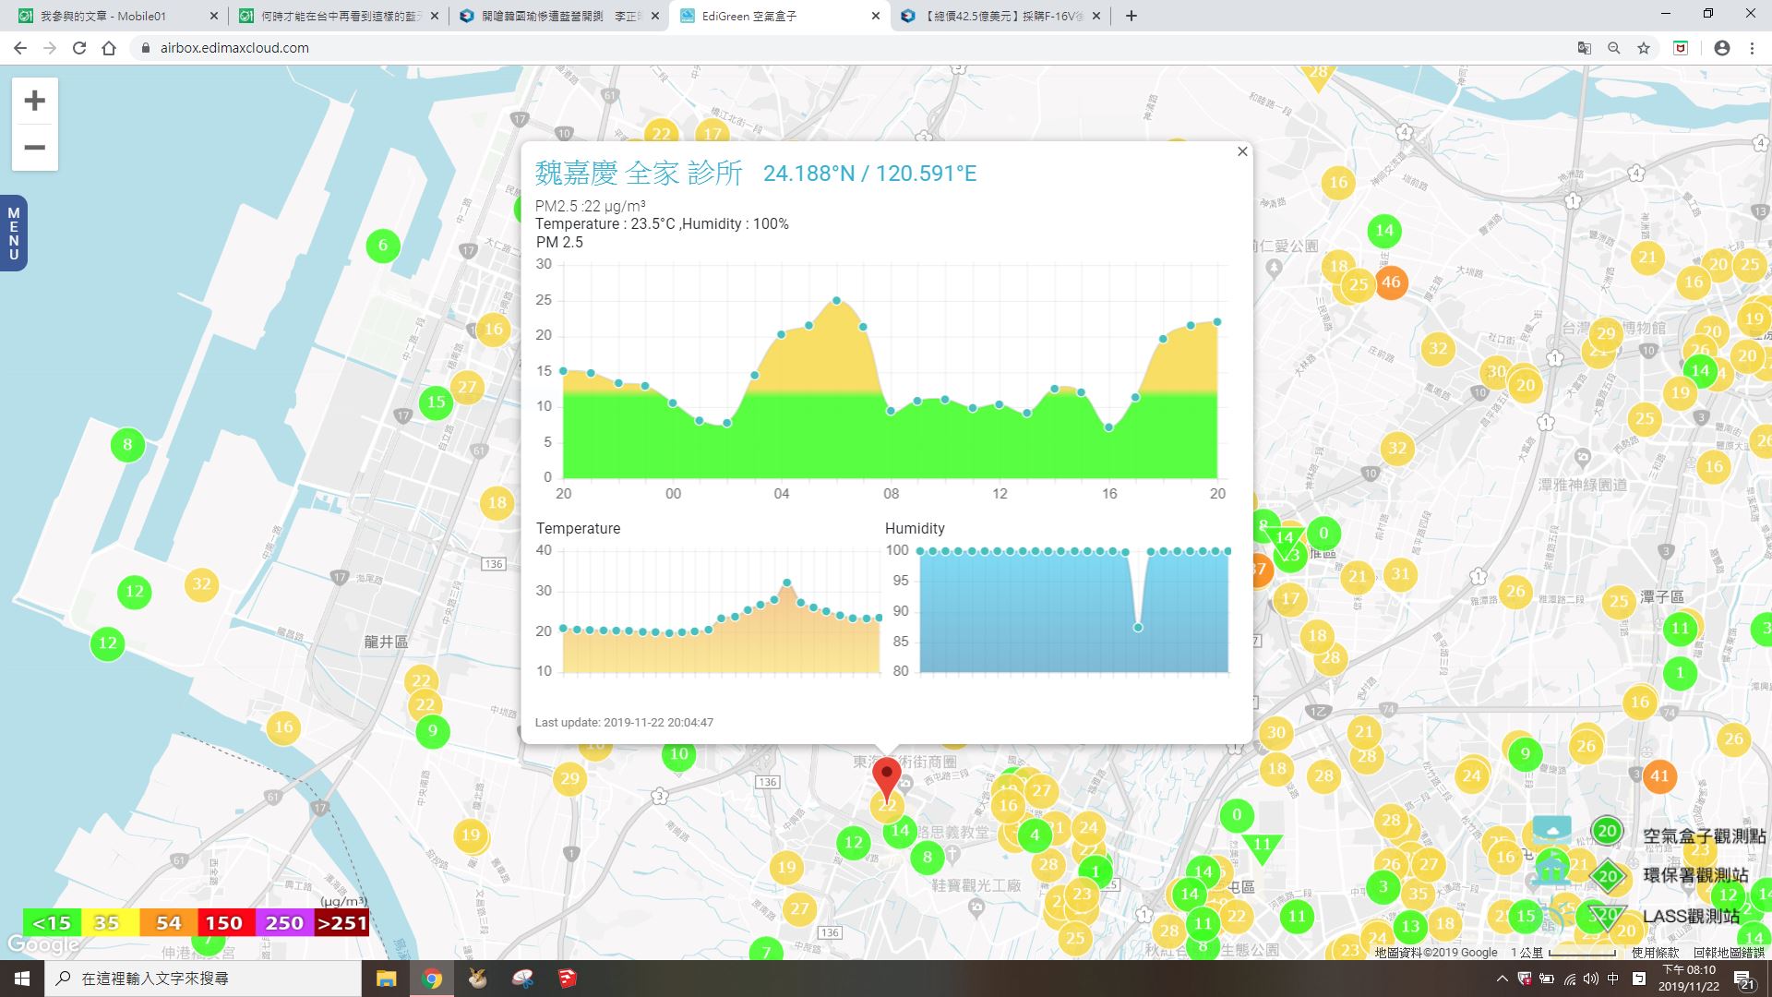Screen dimensions: 1772x997
Task: Close the station info popup
Action: click(x=1242, y=151)
